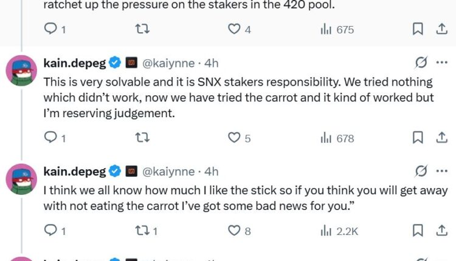Like the tweet with 5 likes
Screen dimensions: 456x261
click(234, 138)
